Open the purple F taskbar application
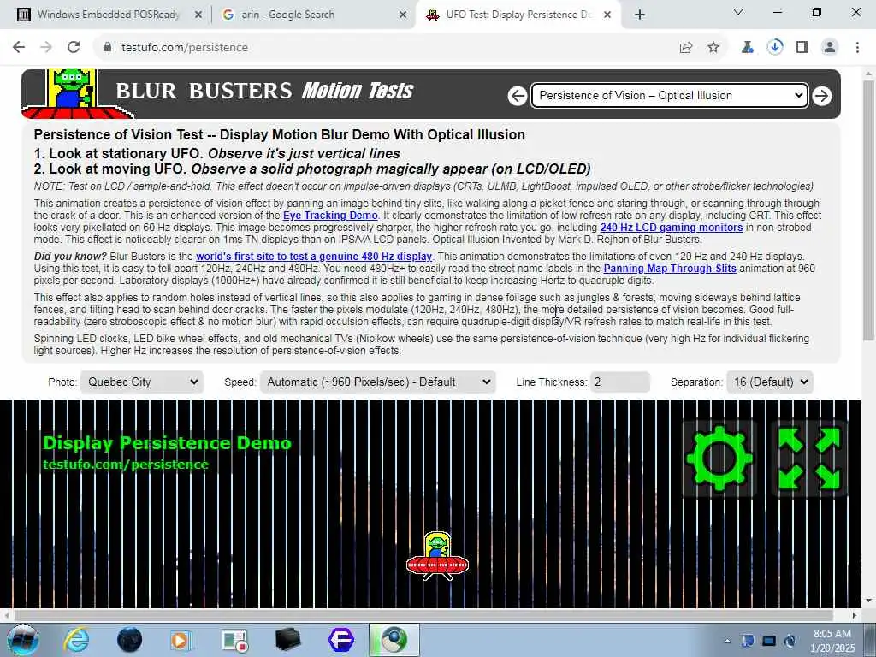This screenshot has height=657, width=876. pyautogui.click(x=341, y=640)
